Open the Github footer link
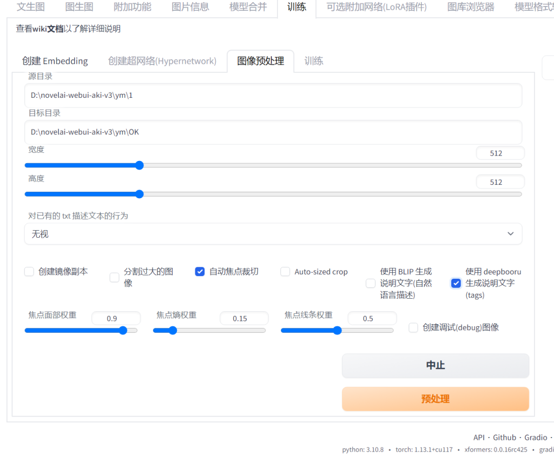The height and width of the screenshot is (457, 554). [x=504, y=437]
